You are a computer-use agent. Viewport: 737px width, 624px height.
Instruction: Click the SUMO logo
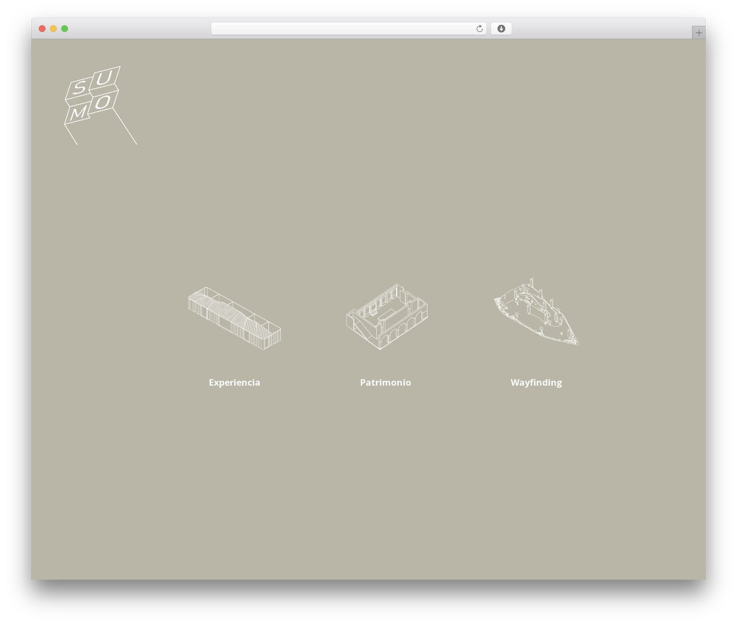(x=100, y=105)
